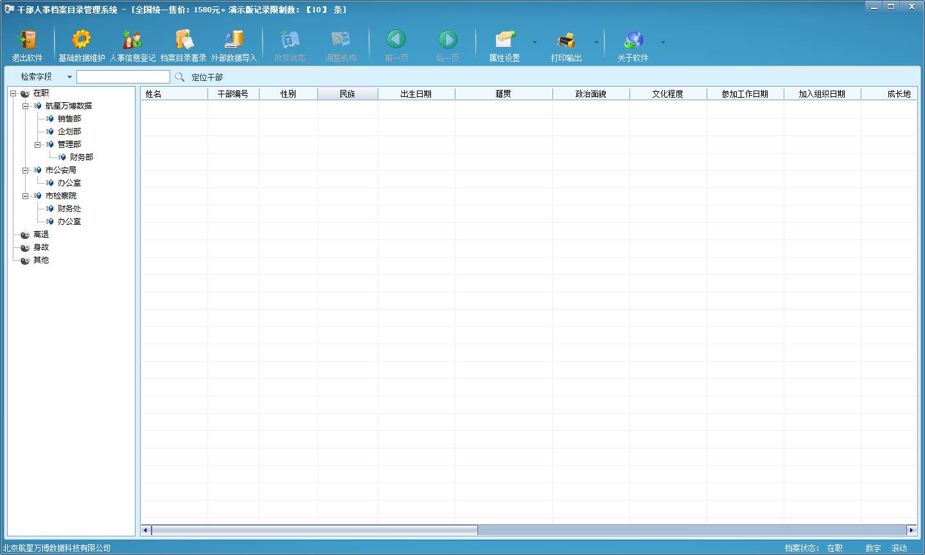Collapse the 航星万博数据 tree node

[26, 106]
